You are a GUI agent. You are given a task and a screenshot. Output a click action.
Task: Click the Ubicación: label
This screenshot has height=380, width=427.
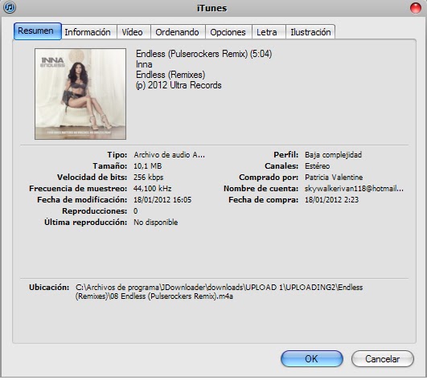(x=49, y=288)
